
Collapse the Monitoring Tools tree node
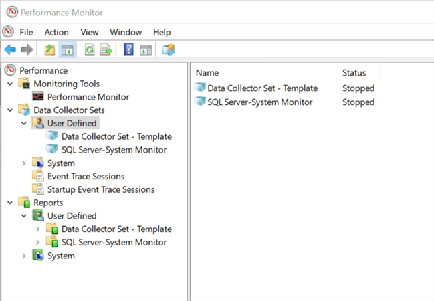(10, 84)
